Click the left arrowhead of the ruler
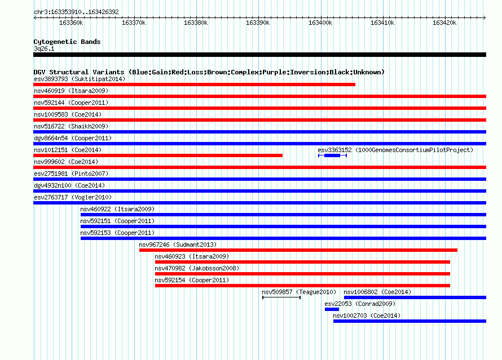The image size is (502, 360). 35,18
